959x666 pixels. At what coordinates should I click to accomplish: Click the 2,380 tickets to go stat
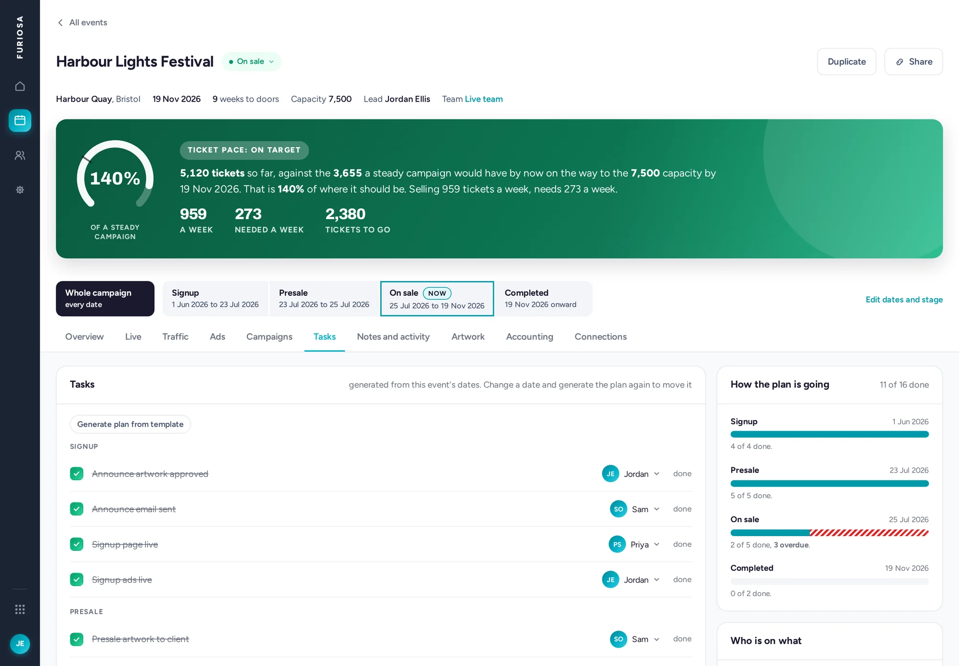[x=358, y=221]
